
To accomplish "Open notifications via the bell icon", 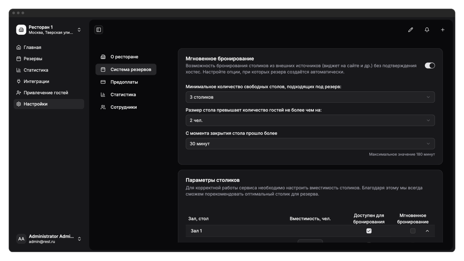I will pyautogui.click(x=427, y=30).
